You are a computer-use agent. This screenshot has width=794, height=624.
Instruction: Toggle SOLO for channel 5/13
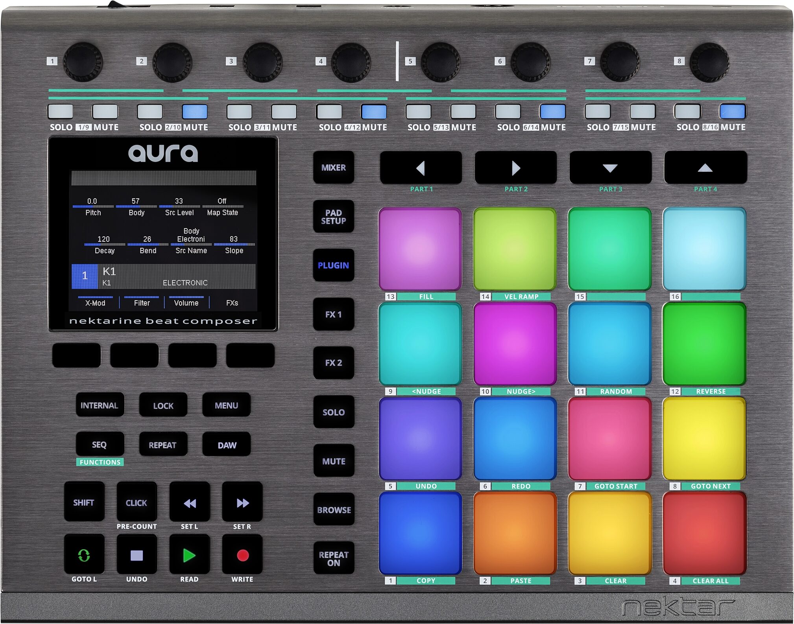(418, 111)
